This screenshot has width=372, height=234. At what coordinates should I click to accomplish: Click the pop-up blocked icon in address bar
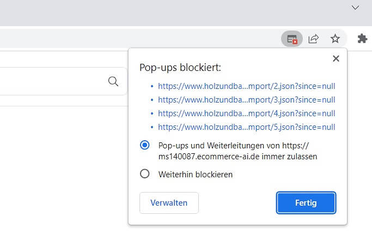(292, 39)
